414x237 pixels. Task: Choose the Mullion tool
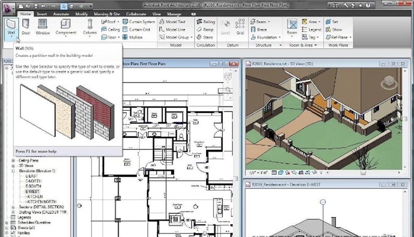tap(132, 37)
